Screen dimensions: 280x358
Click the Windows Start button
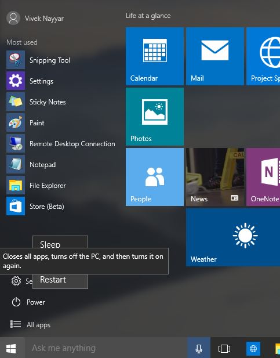pyautogui.click(x=11, y=348)
